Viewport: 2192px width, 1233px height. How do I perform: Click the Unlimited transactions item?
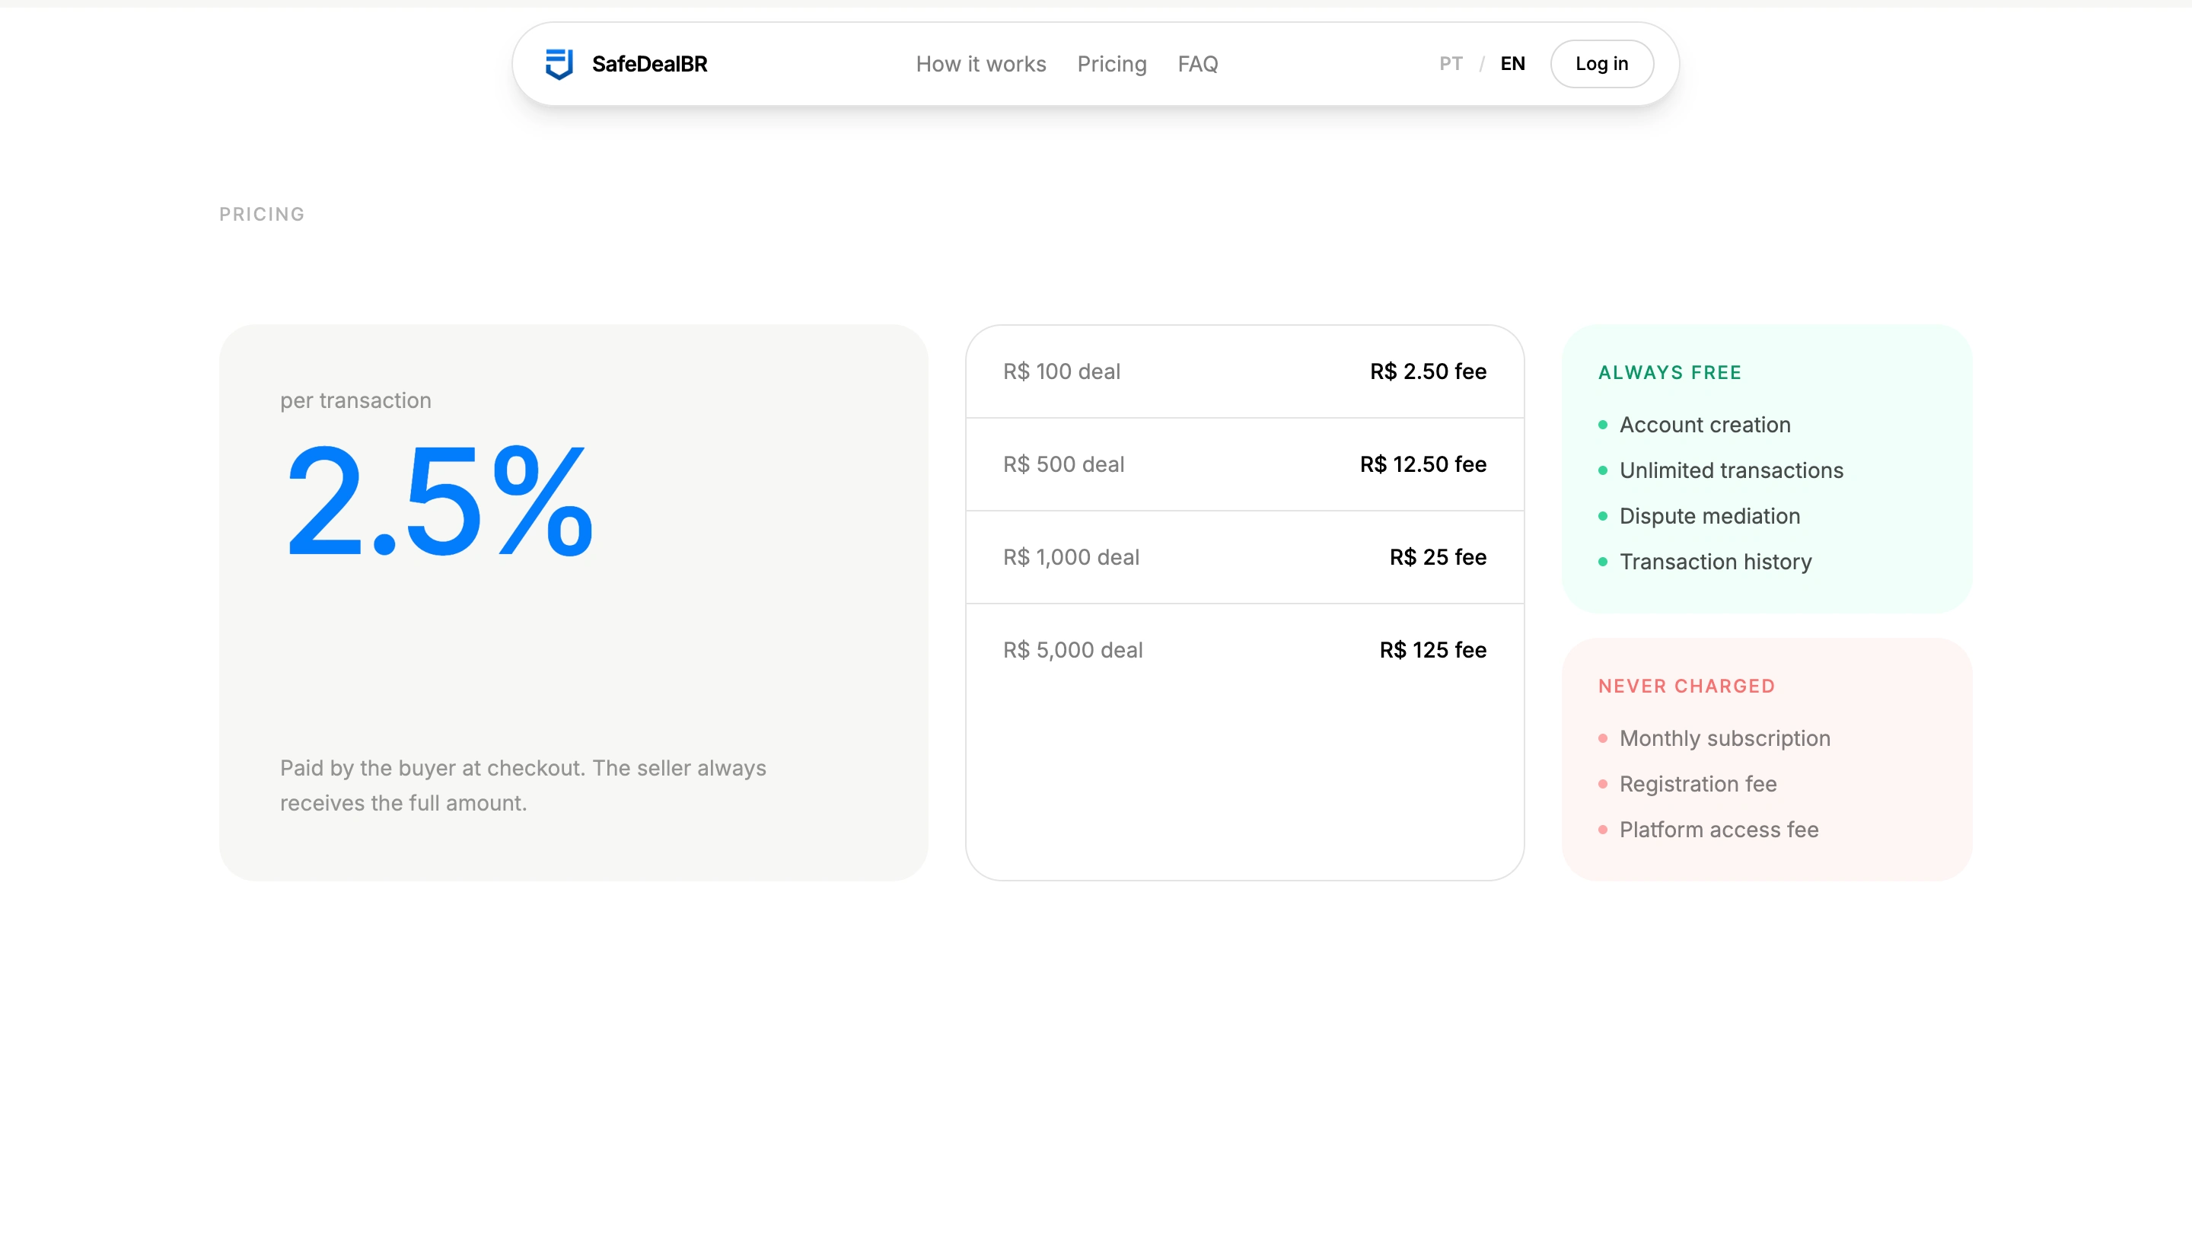pos(1731,470)
